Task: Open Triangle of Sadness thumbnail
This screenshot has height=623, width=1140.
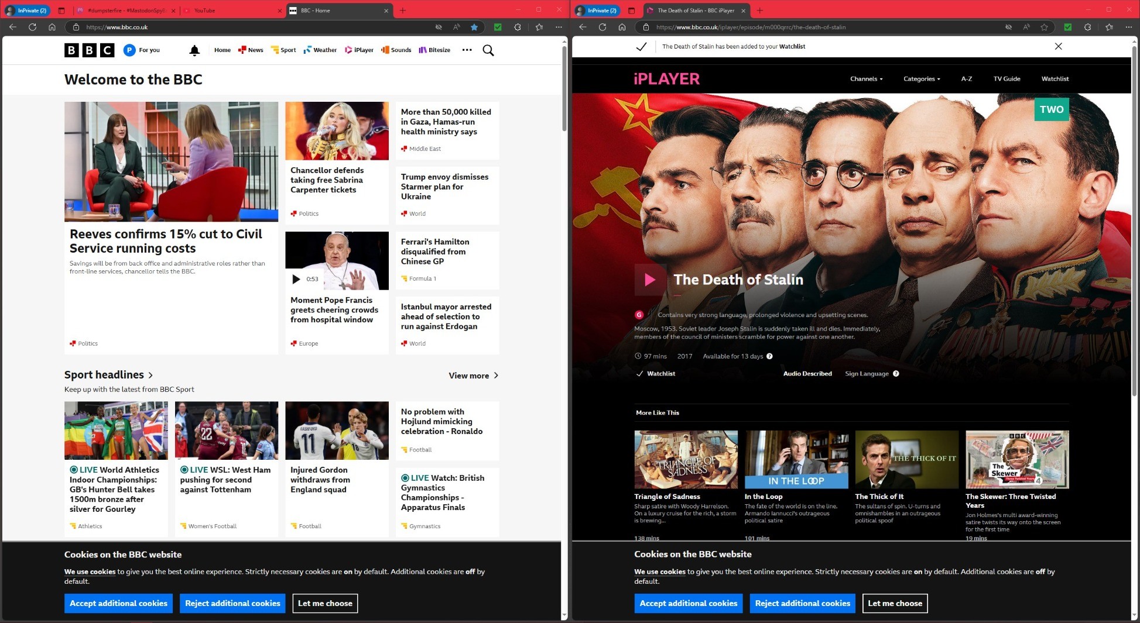Action: click(686, 459)
